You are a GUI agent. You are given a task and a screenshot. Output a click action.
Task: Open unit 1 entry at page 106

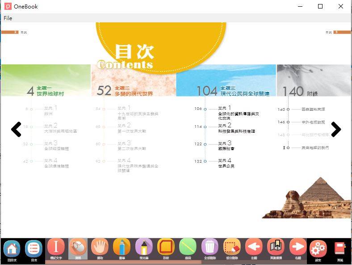pyautogui.click(x=227, y=113)
